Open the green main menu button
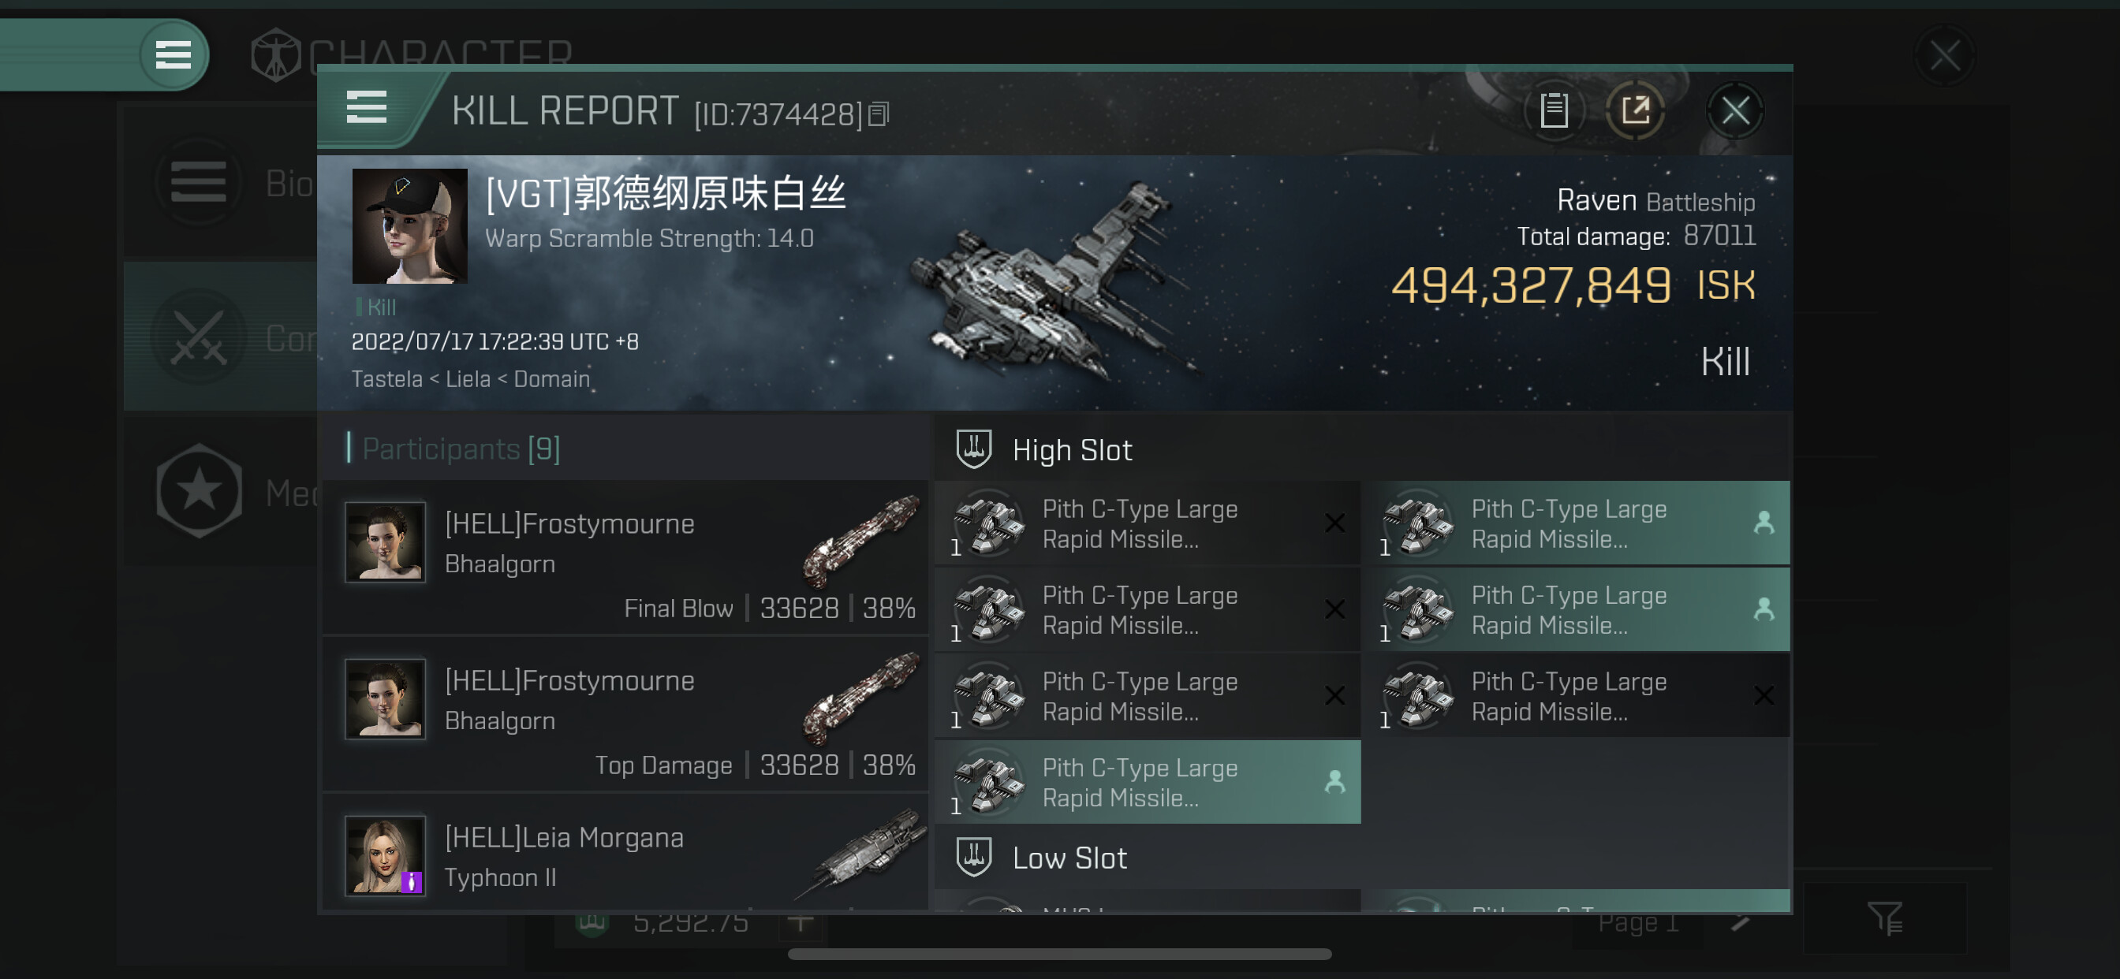The height and width of the screenshot is (979, 2120). coord(173,55)
